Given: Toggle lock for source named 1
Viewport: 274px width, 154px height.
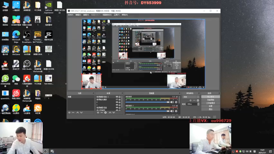Looking at the screenshot, I should pyautogui.click(x=120, y=105).
